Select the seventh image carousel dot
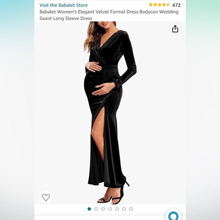The width and height of the screenshot is (220, 220). tap(131, 209)
